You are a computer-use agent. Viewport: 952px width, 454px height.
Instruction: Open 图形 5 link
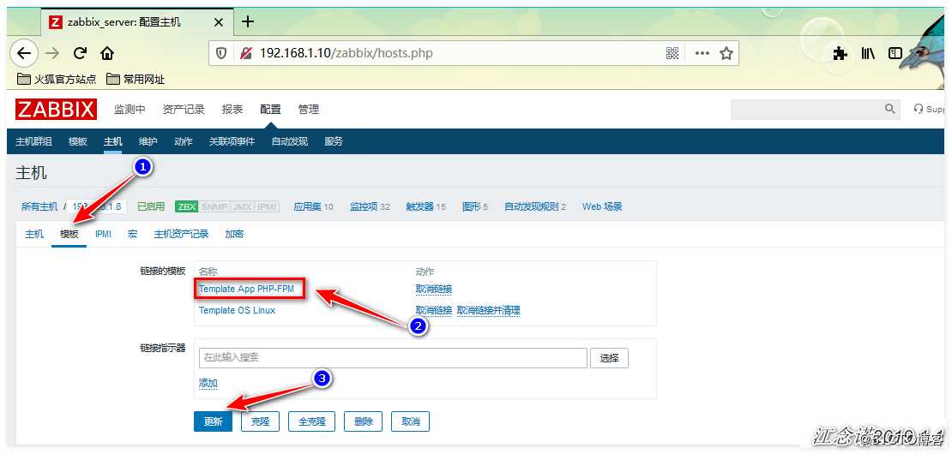tap(475, 206)
